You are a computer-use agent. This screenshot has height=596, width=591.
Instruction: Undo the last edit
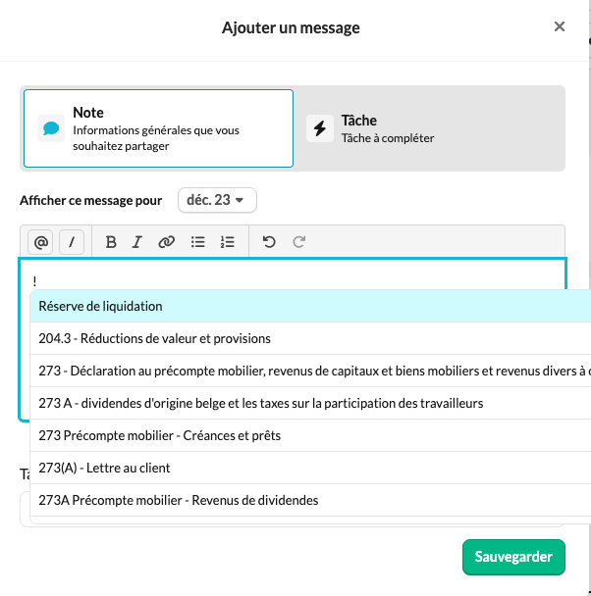[269, 242]
